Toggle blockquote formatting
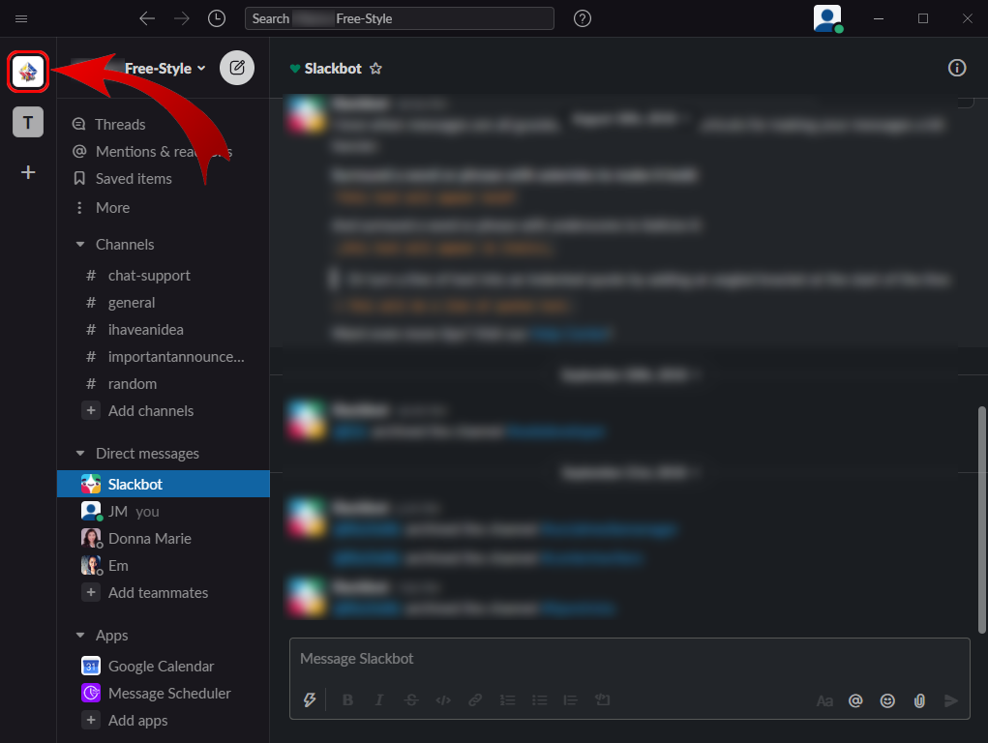The height and width of the screenshot is (743, 988). pos(570,700)
